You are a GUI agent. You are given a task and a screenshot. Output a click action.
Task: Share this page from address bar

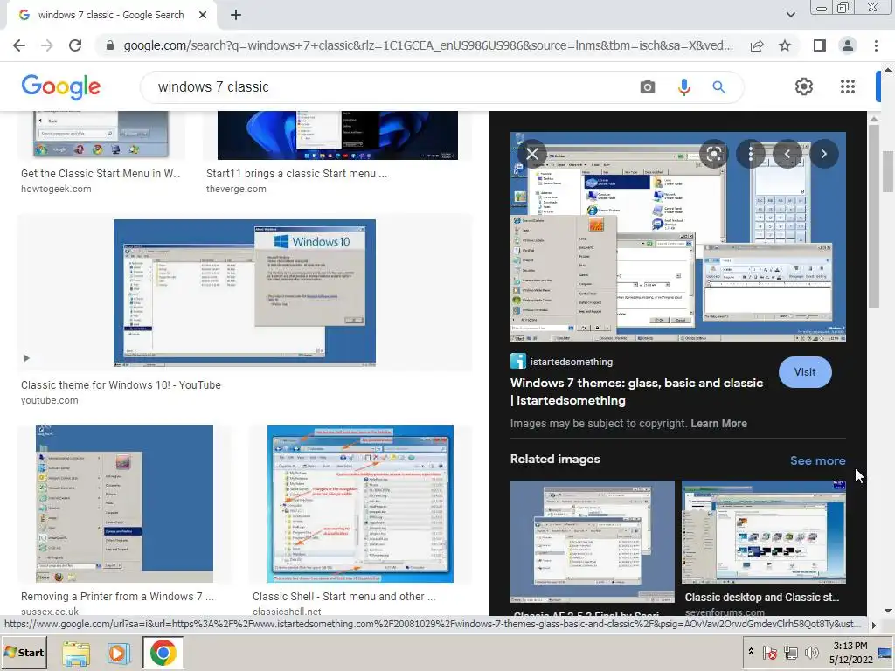757,45
